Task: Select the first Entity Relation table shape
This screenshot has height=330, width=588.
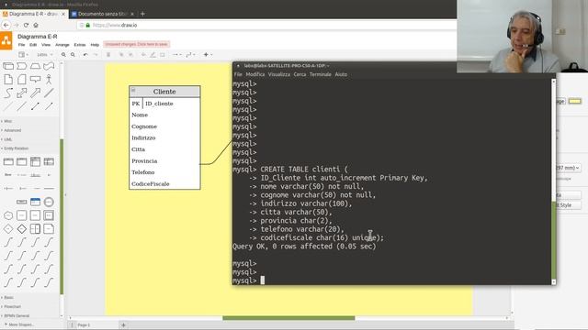Action: click(x=8, y=161)
